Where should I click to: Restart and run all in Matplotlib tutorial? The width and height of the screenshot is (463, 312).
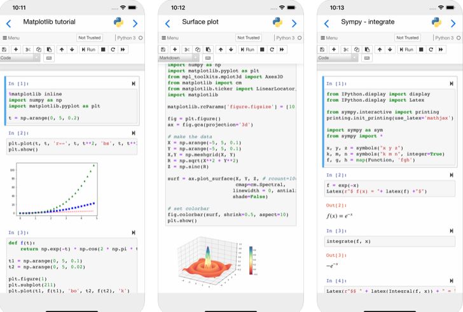click(x=123, y=50)
